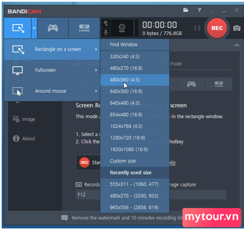Click the keyboard icon beside Record/Stop
Viewport: 244px width, 231px height.
tap(78, 184)
